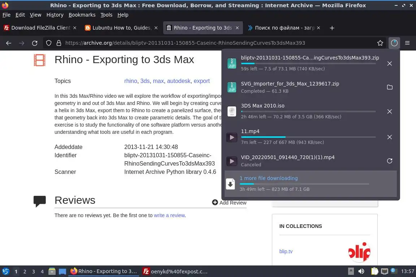Screen dimensions: 416x277
Task: Retry the canceled VID_20220501 mp4 download
Action: pos(390,161)
